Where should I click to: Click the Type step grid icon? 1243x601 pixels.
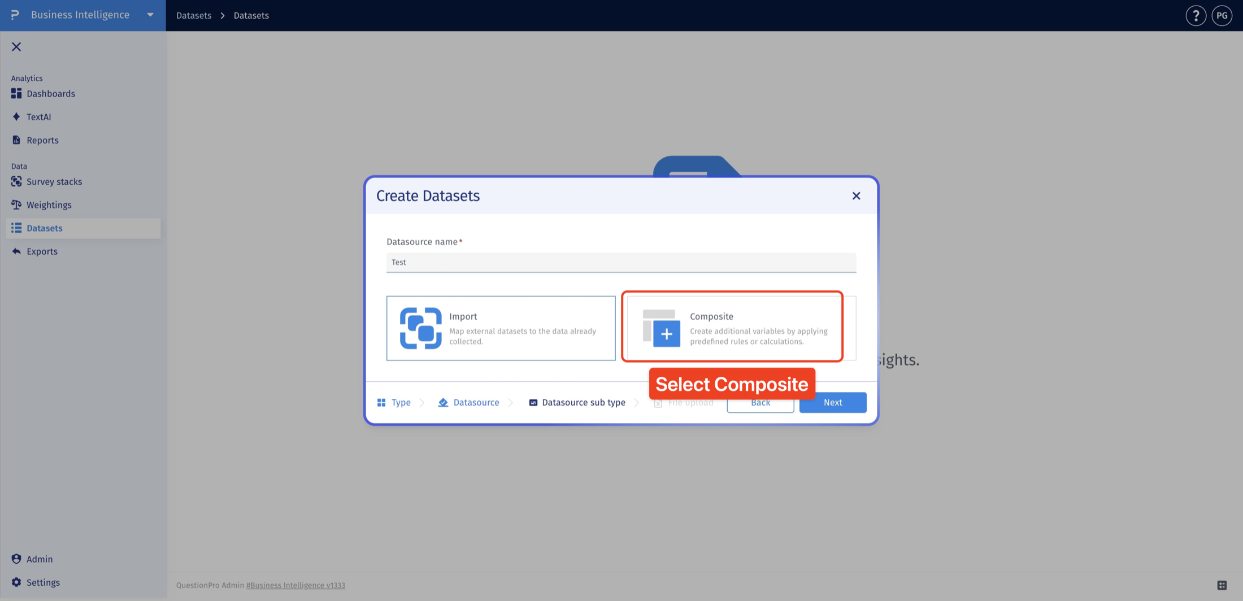tap(381, 402)
